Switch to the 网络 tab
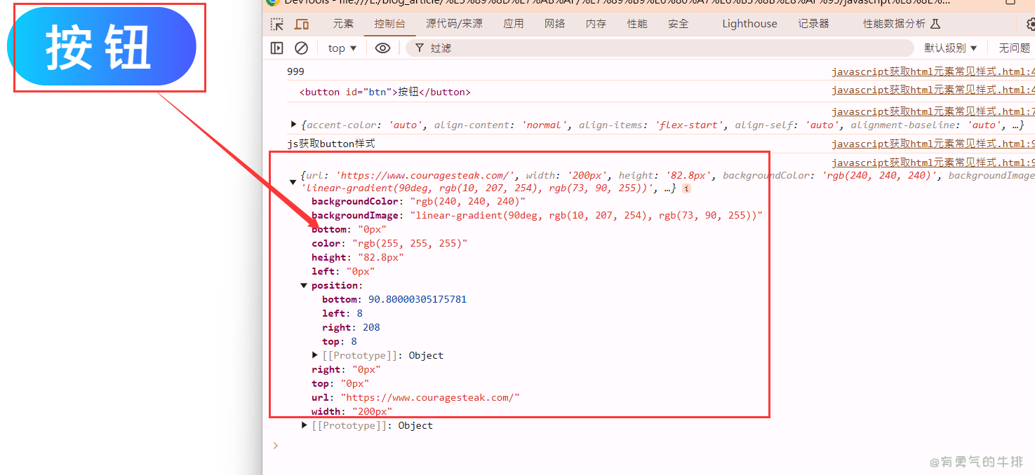 pos(554,24)
